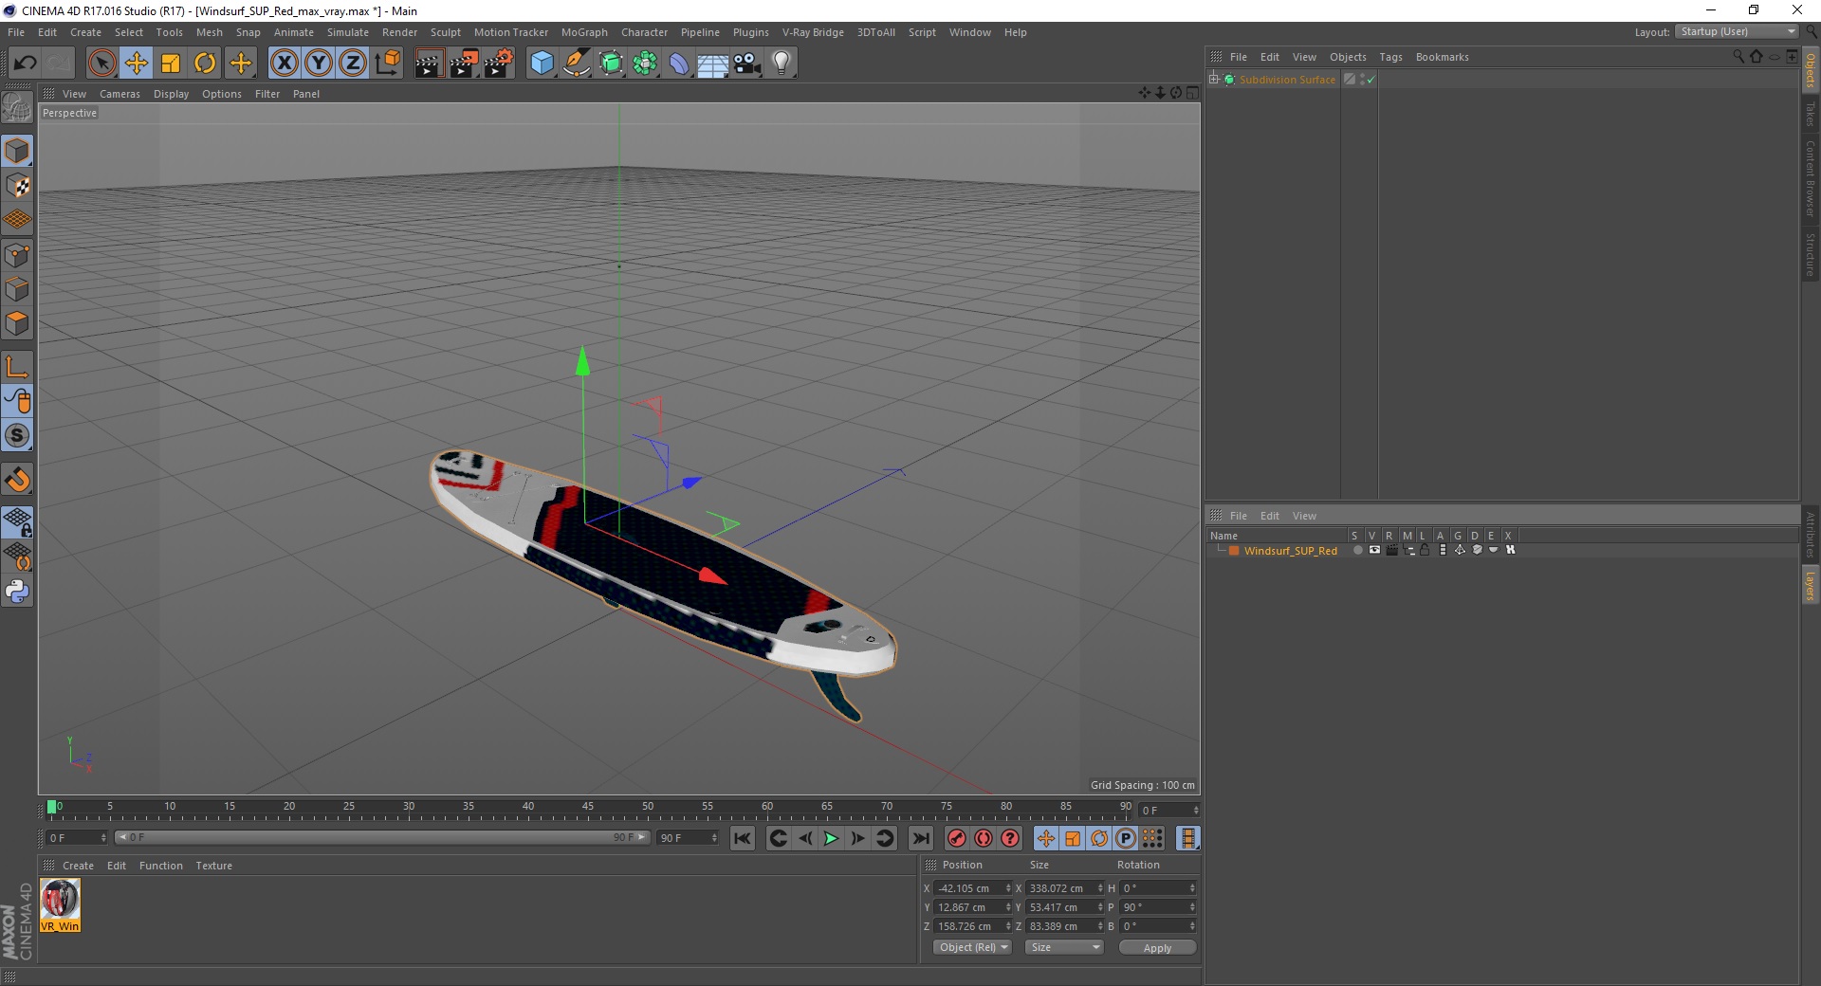Switch to Polygons mode

click(17, 323)
